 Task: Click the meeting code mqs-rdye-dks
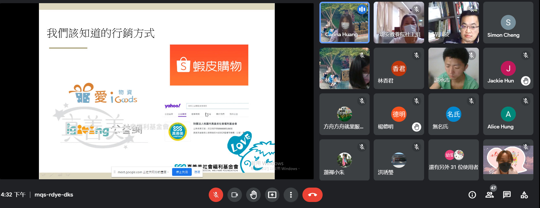(54, 195)
